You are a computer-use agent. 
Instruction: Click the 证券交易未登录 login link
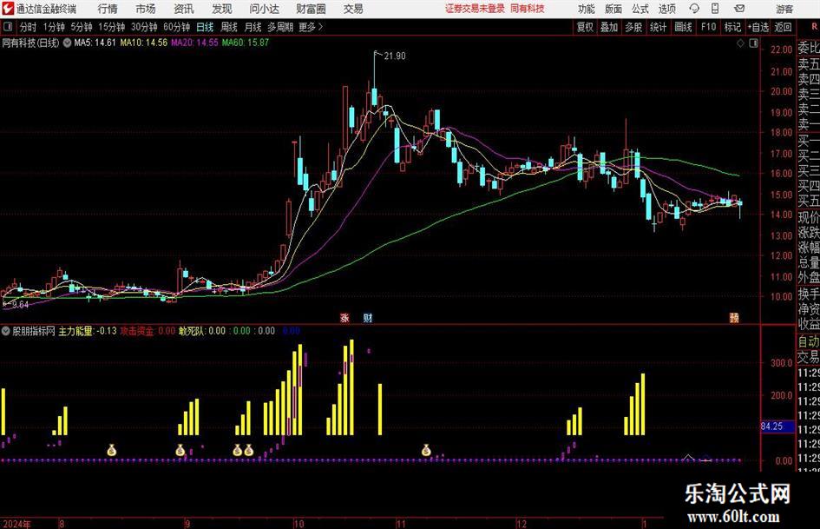pos(475,9)
